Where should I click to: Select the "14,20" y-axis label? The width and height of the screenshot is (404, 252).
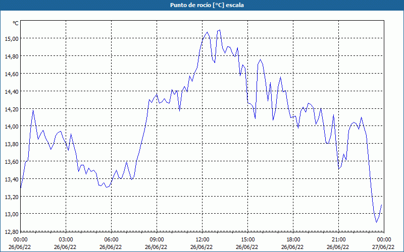(x=12, y=109)
